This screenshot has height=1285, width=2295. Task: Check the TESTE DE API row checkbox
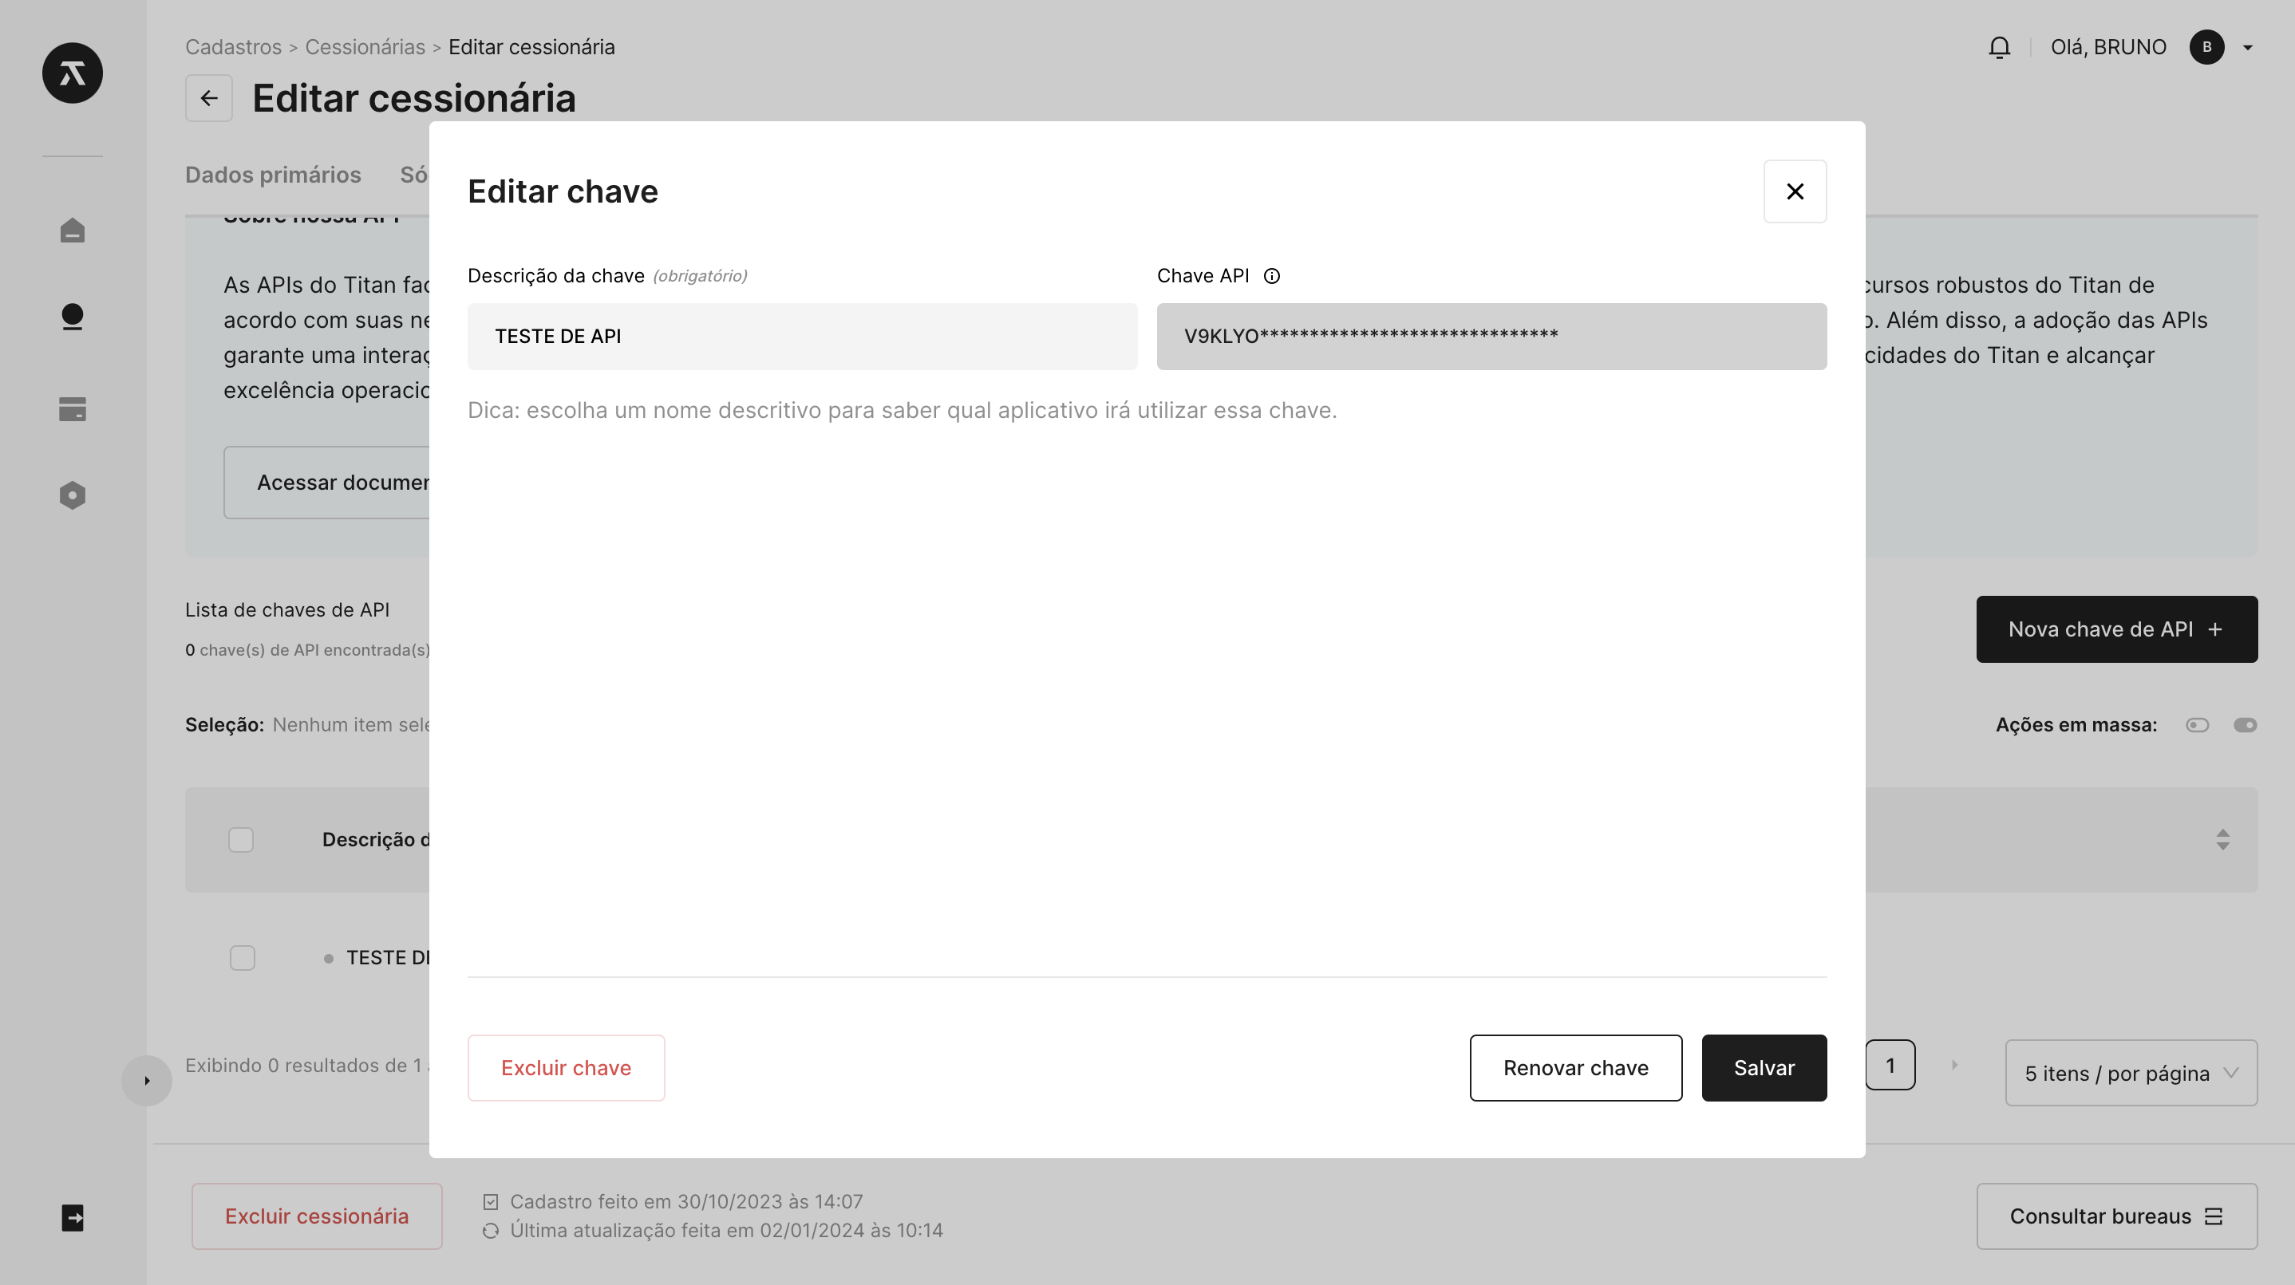243,958
